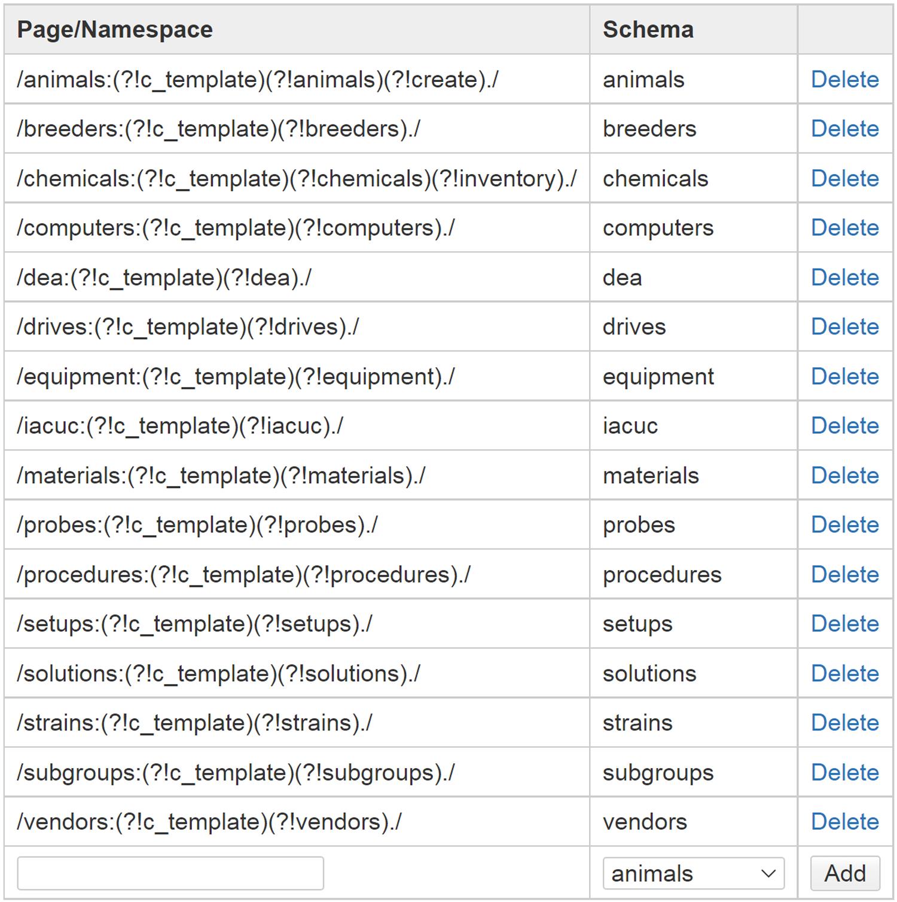The height and width of the screenshot is (902, 897).
Task: Delete the subgroups schema assignment
Action: [844, 772]
